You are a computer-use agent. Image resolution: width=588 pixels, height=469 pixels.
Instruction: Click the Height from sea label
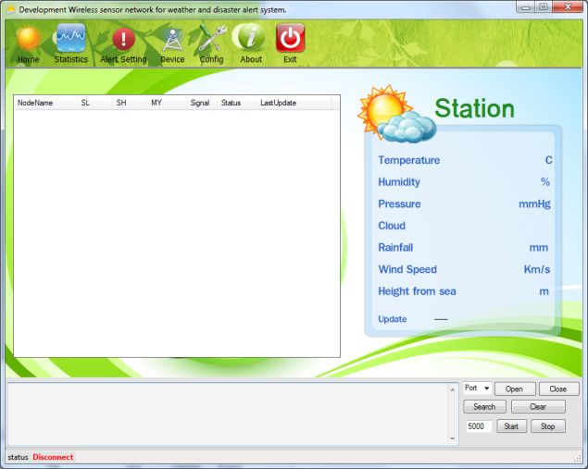417,291
